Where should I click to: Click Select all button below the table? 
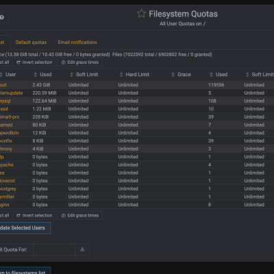click(x=5, y=215)
